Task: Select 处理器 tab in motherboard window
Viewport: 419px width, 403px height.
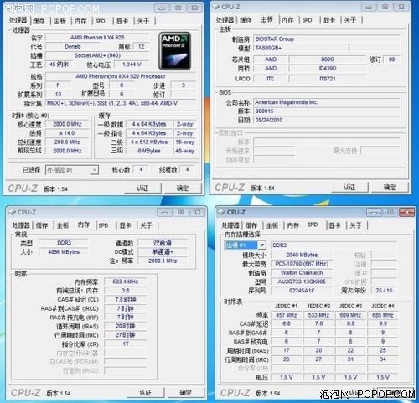Action: (225, 20)
